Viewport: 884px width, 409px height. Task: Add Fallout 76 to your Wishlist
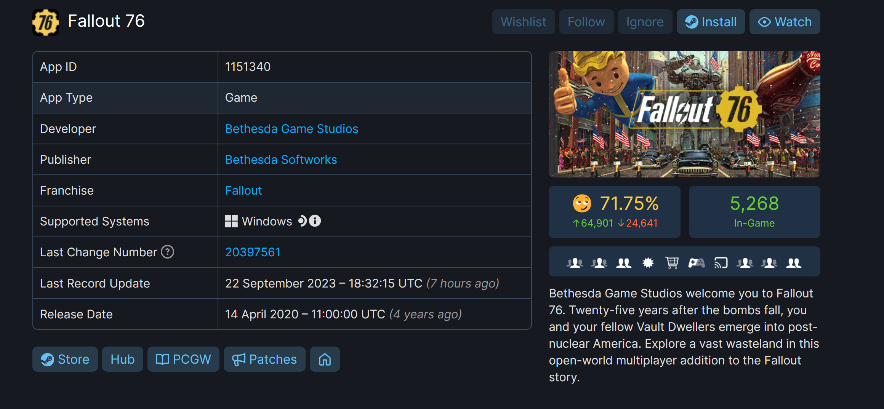point(523,22)
